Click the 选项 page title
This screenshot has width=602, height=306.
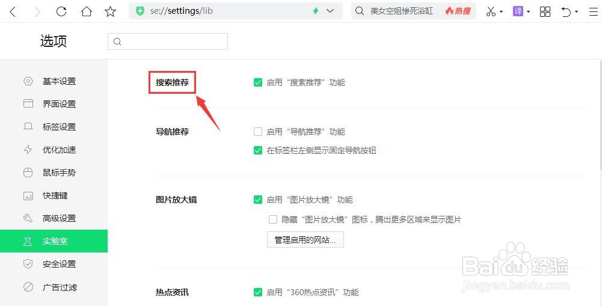54,41
